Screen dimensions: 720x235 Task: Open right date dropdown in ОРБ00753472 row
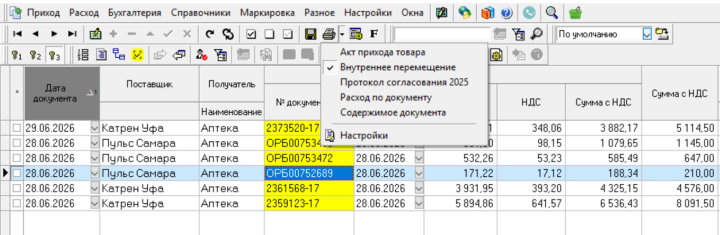(x=419, y=158)
